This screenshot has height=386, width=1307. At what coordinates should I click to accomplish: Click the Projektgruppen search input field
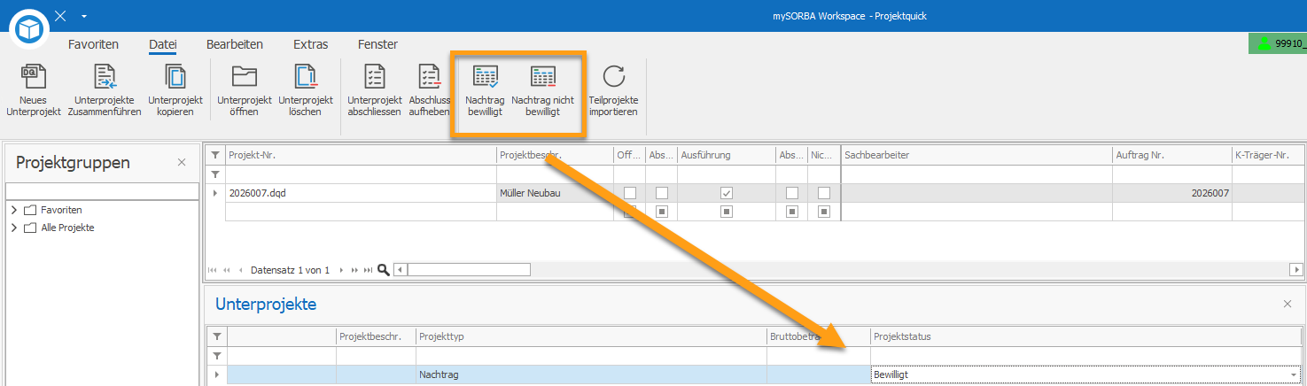103,191
